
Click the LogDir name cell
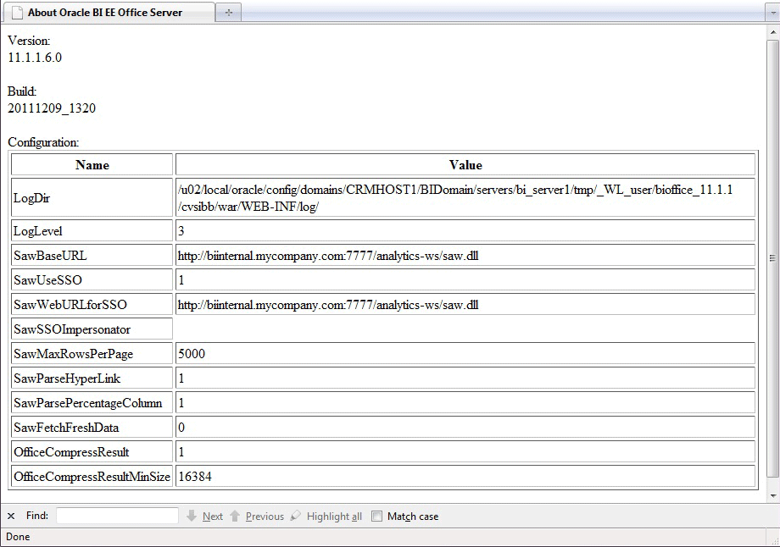pos(92,198)
